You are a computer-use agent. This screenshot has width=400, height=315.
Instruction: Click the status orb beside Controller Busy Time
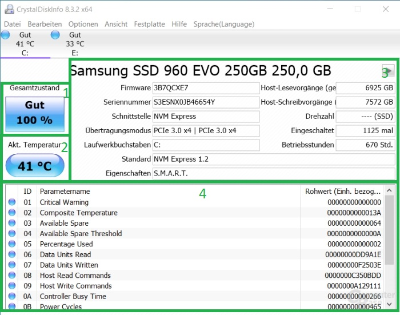click(13, 296)
